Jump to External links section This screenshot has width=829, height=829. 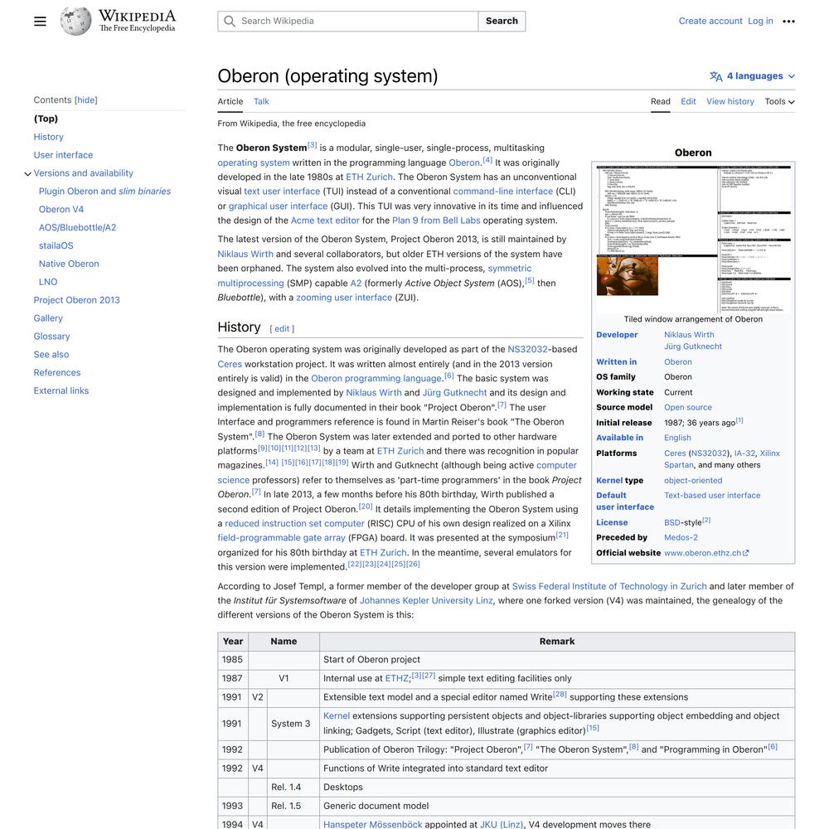coord(61,390)
